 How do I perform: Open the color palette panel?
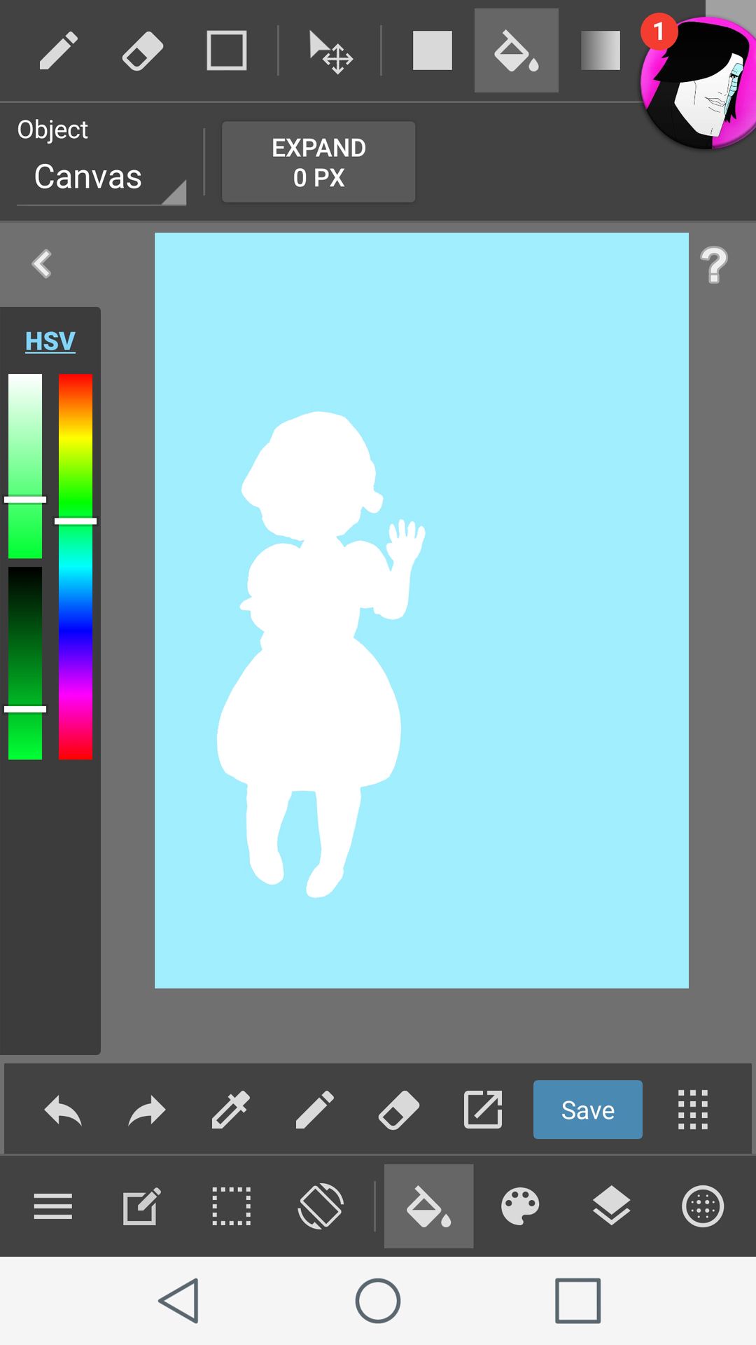[521, 1206]
